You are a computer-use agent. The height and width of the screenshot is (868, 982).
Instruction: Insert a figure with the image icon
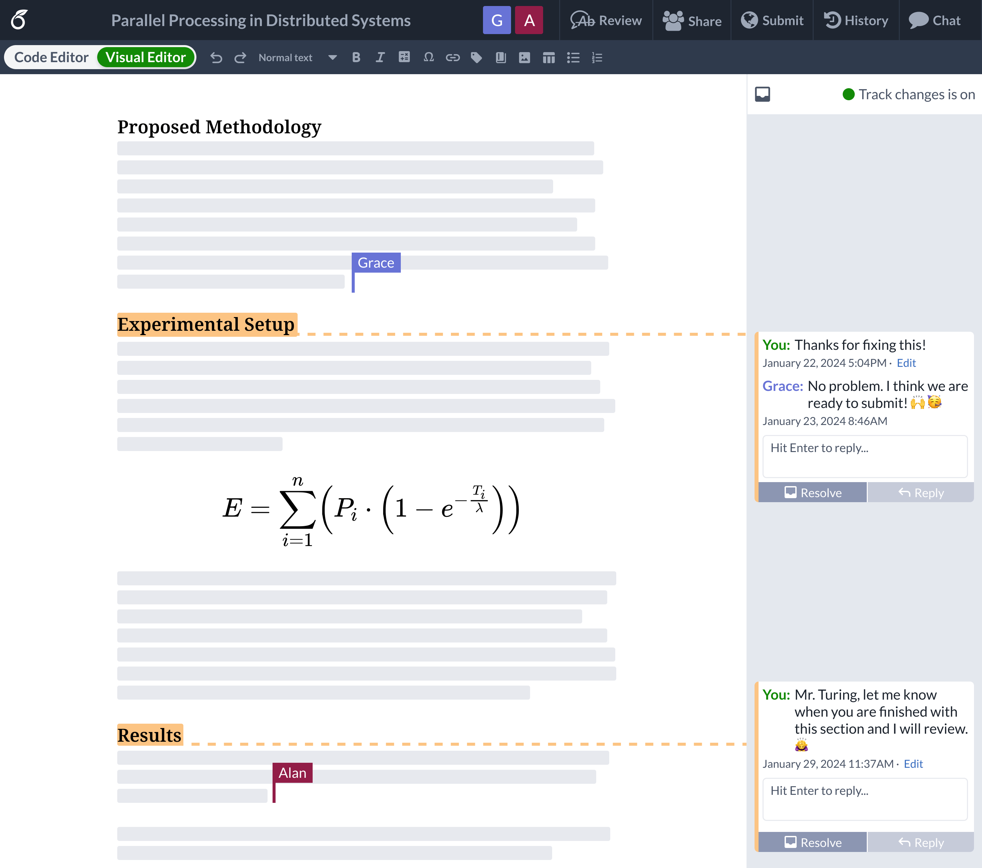pos(524,58)
